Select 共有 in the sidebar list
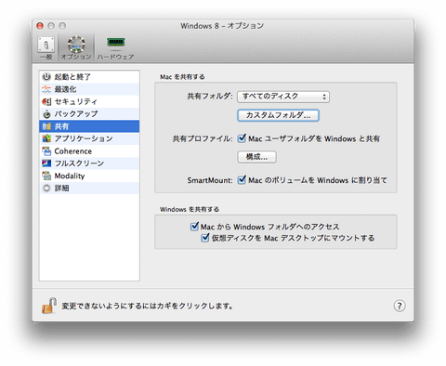Viewport: 446px width, 366px height. (89, 126)
